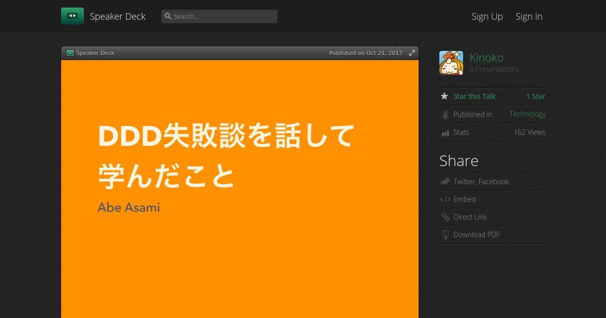Share via Twitter, Facebook
This screenshot has height=318, width=606.
coord(481,182)
